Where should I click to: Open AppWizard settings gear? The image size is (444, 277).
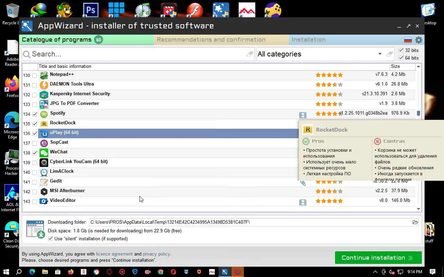(419, 40)
